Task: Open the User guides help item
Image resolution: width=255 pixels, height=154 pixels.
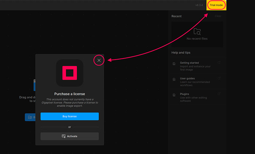Action: point(197,82)
